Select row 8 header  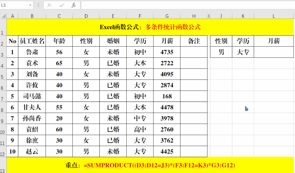3,107
